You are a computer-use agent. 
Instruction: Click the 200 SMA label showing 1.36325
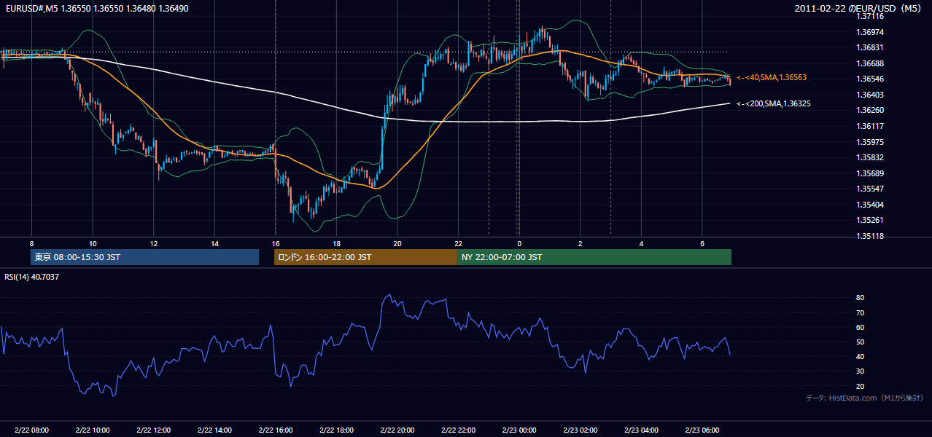point(774,103)
